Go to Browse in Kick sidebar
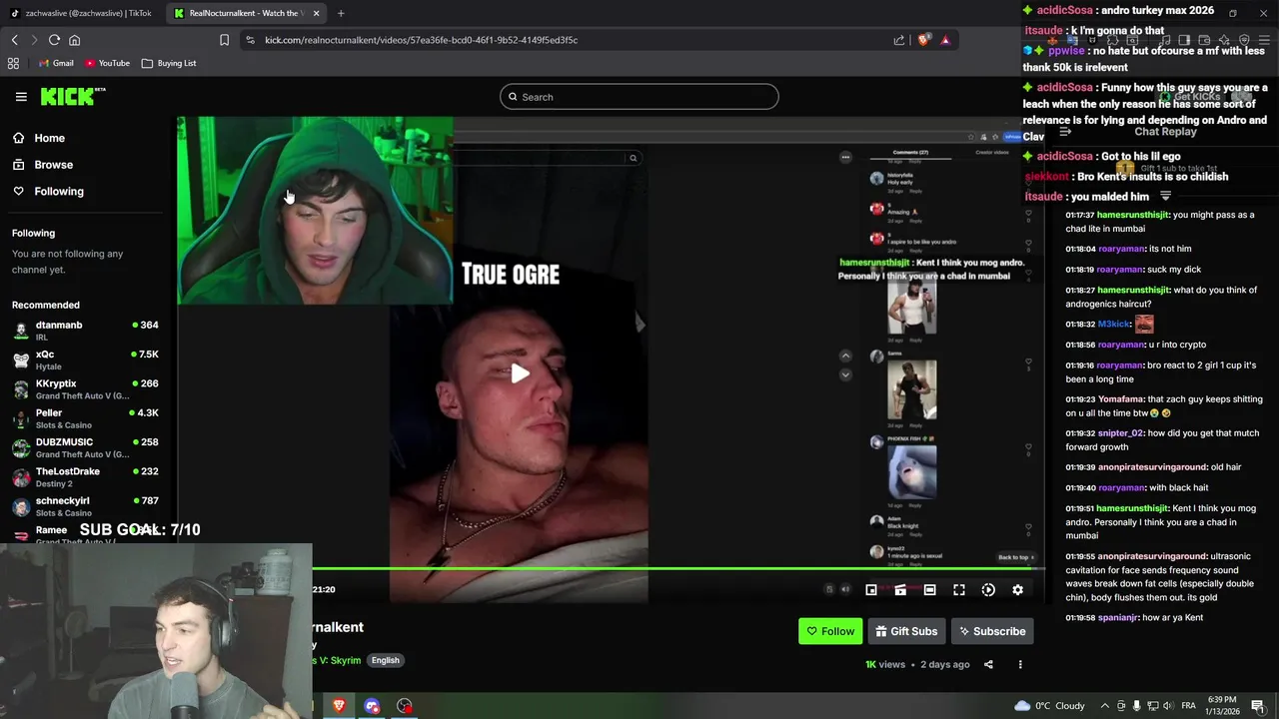This screenshot has height=719, width=1279. [42, 165]
